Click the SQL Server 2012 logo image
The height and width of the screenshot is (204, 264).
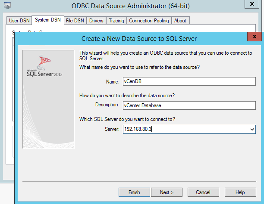48,99
